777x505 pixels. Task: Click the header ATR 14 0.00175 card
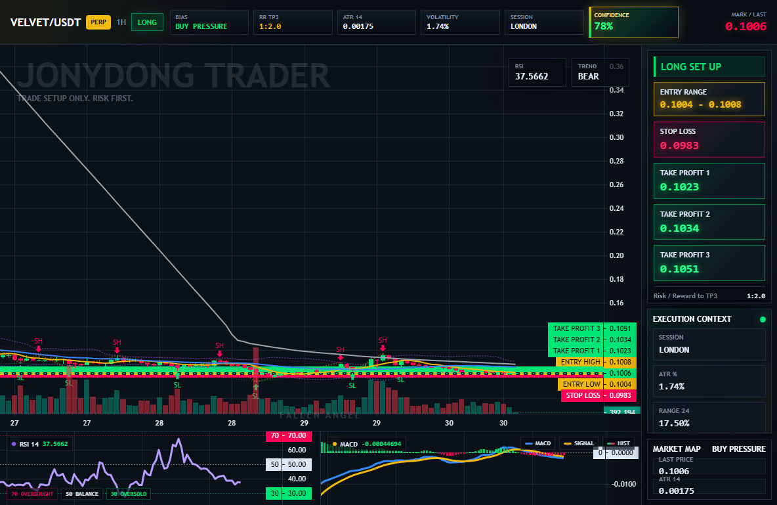point(377,22)
